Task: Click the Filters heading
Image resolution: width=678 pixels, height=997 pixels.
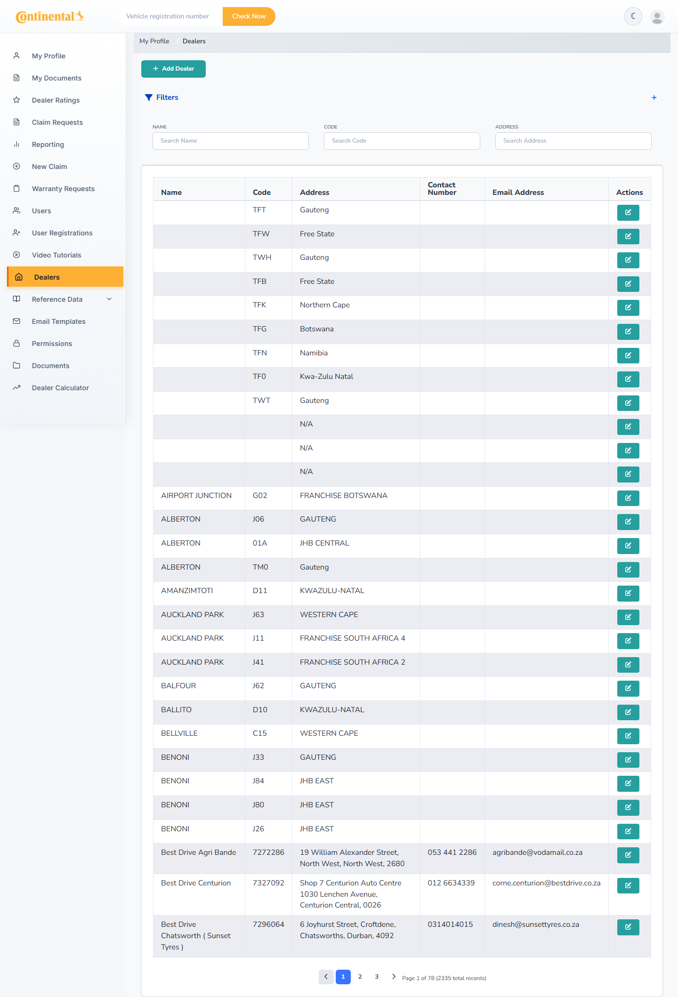Action: coord(162,97)
